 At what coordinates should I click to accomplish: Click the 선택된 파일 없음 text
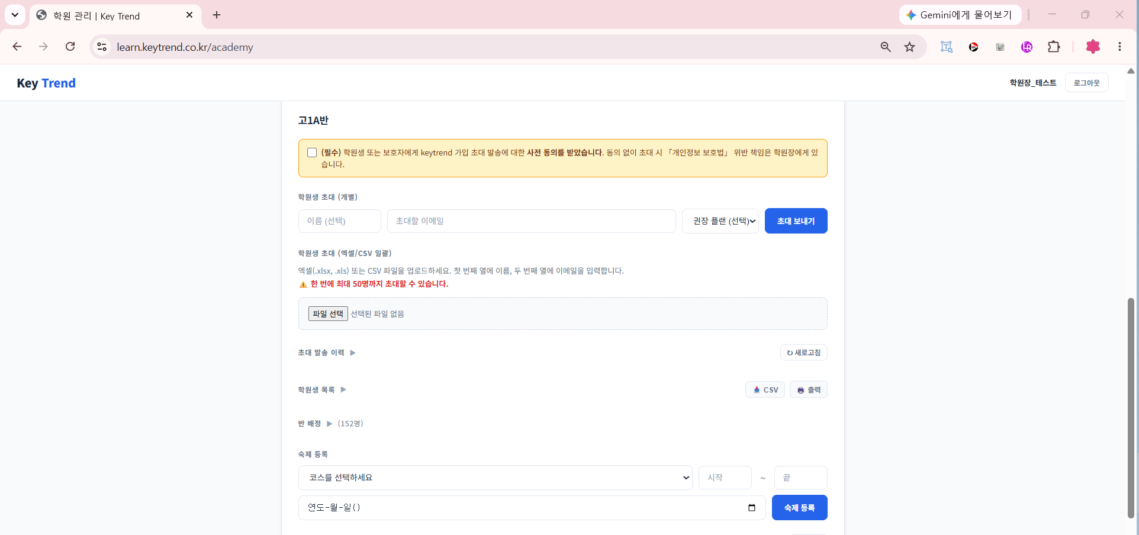pos(378,314)
